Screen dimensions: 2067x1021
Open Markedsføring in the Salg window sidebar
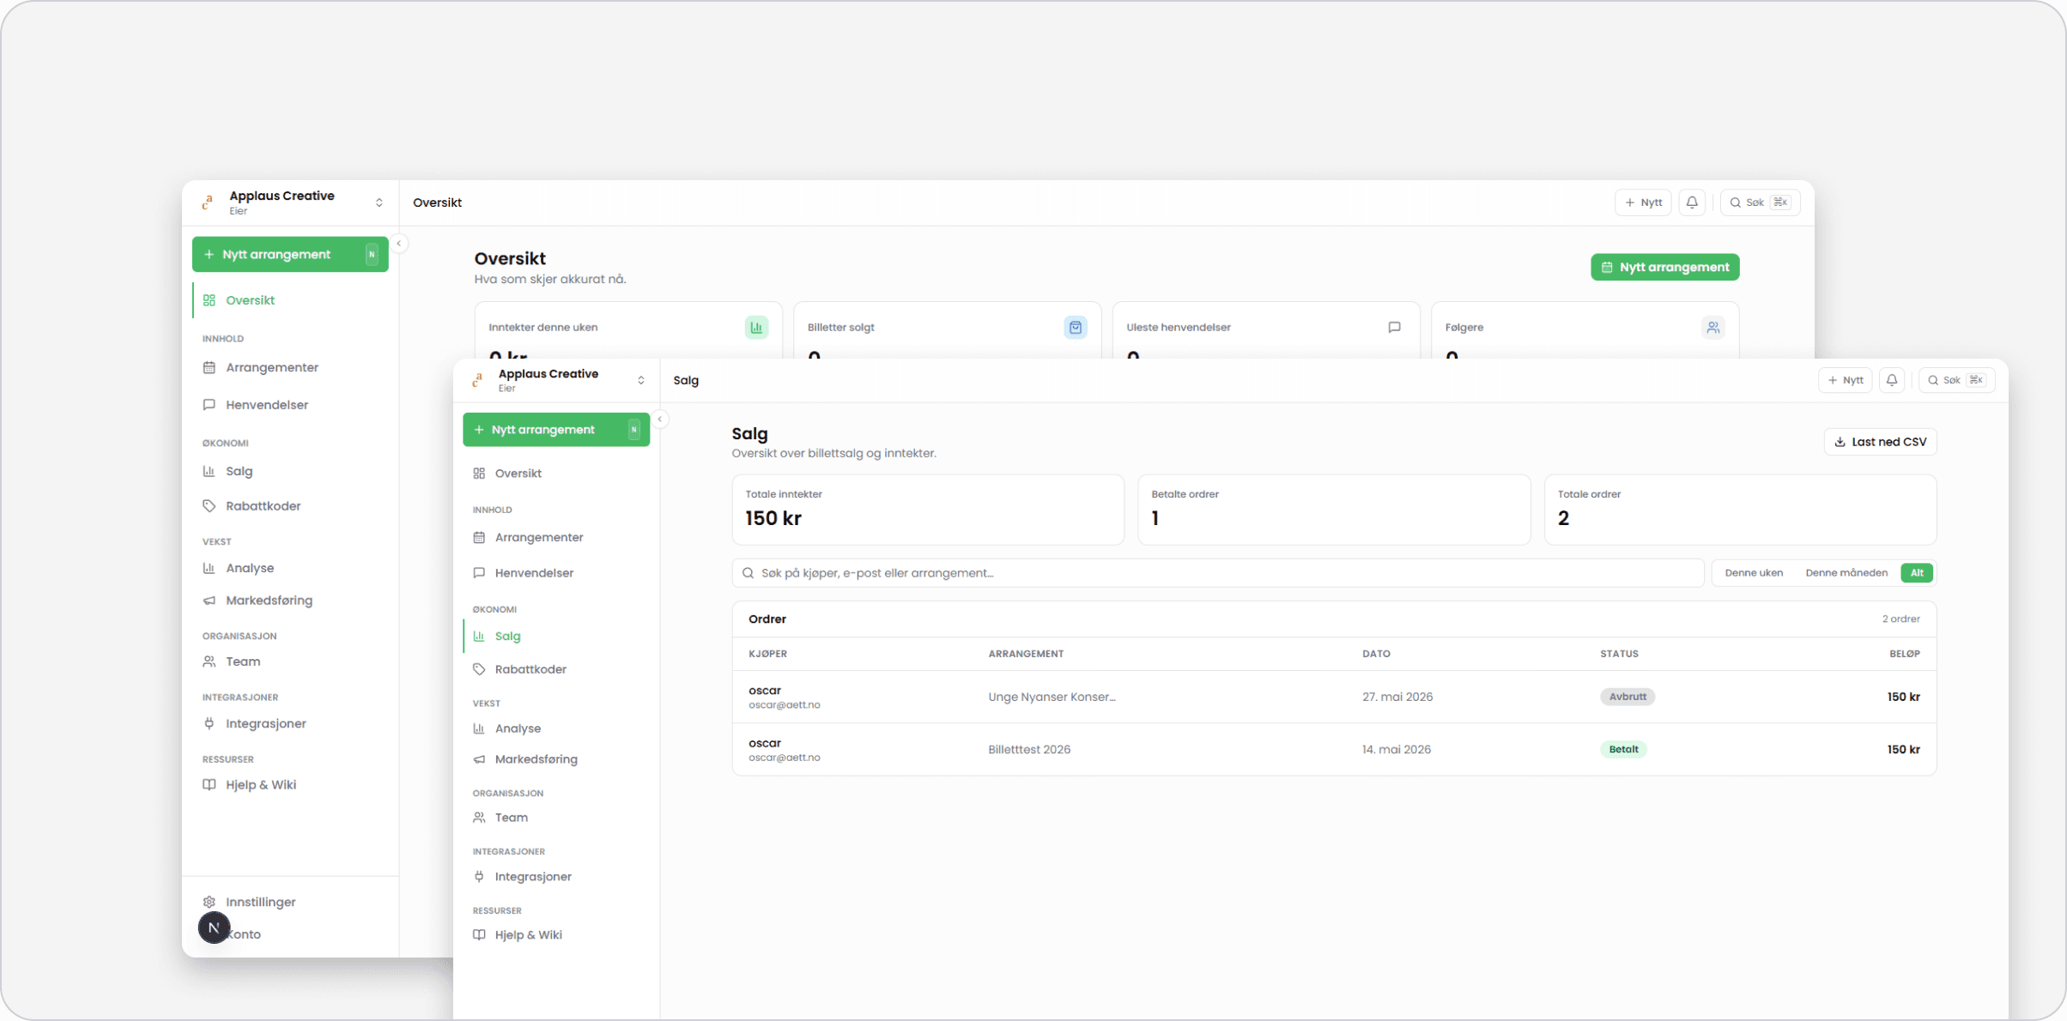[x=556, y=759]
